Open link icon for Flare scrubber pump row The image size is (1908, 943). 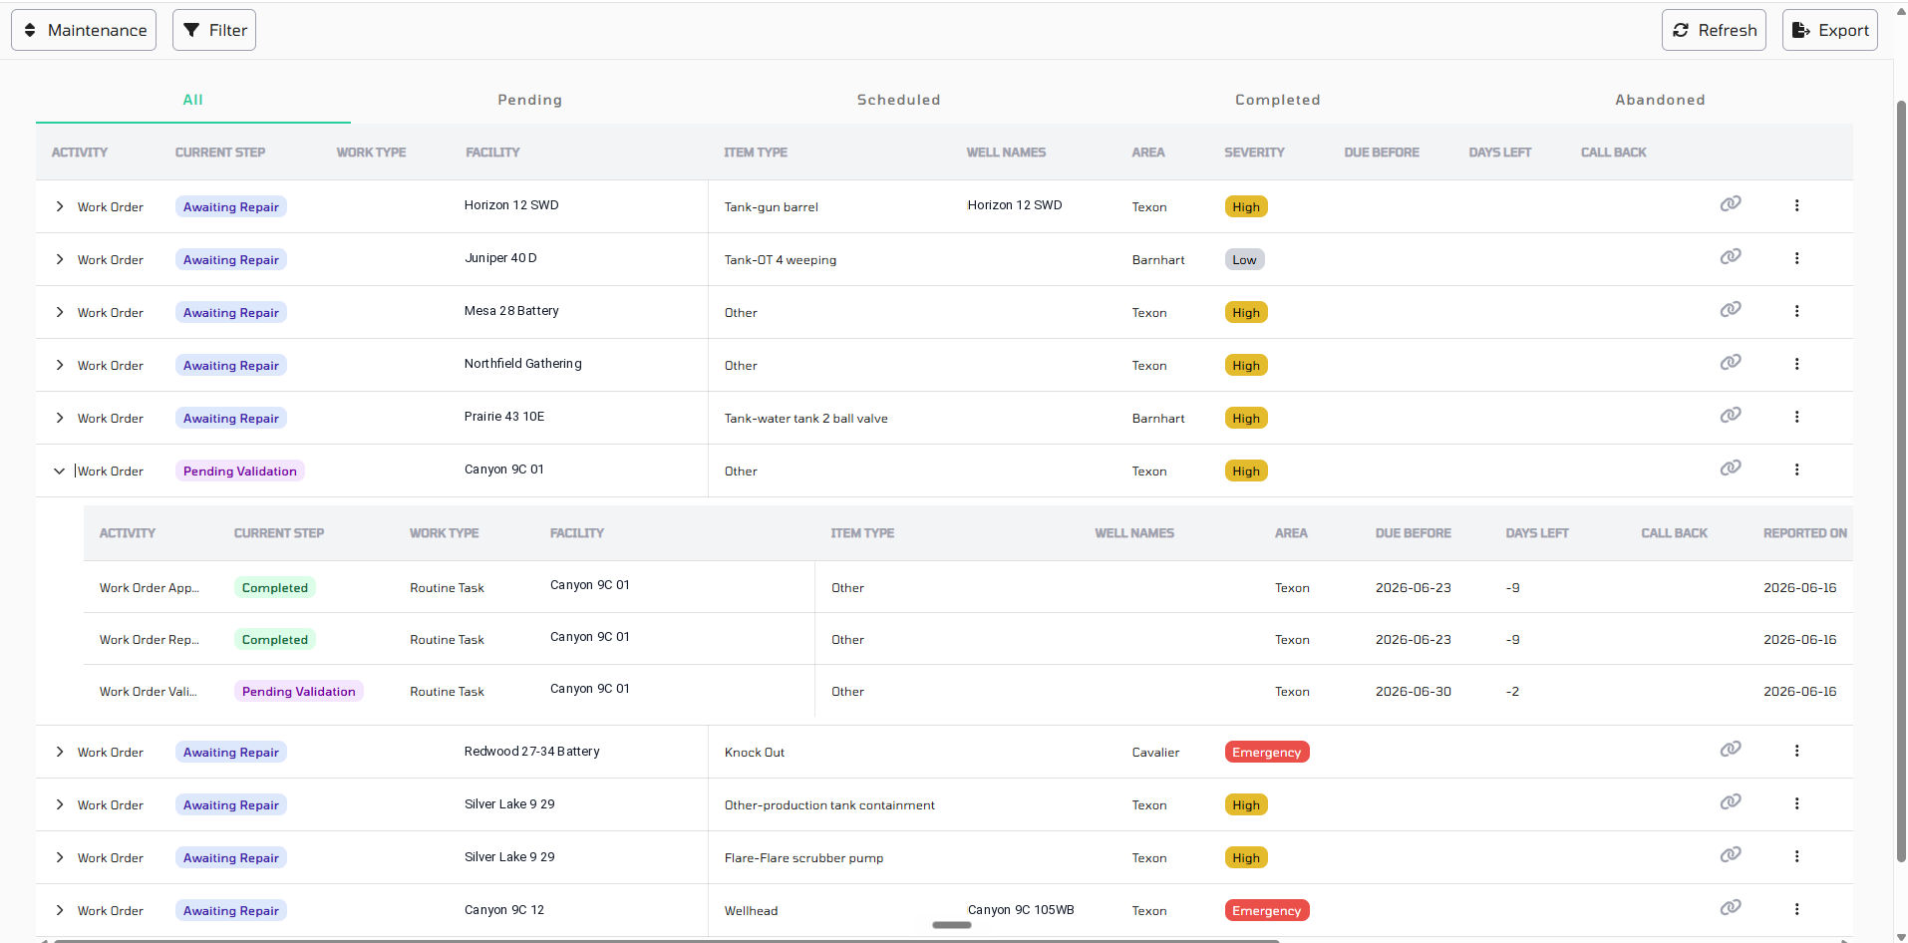[1731, 854]
